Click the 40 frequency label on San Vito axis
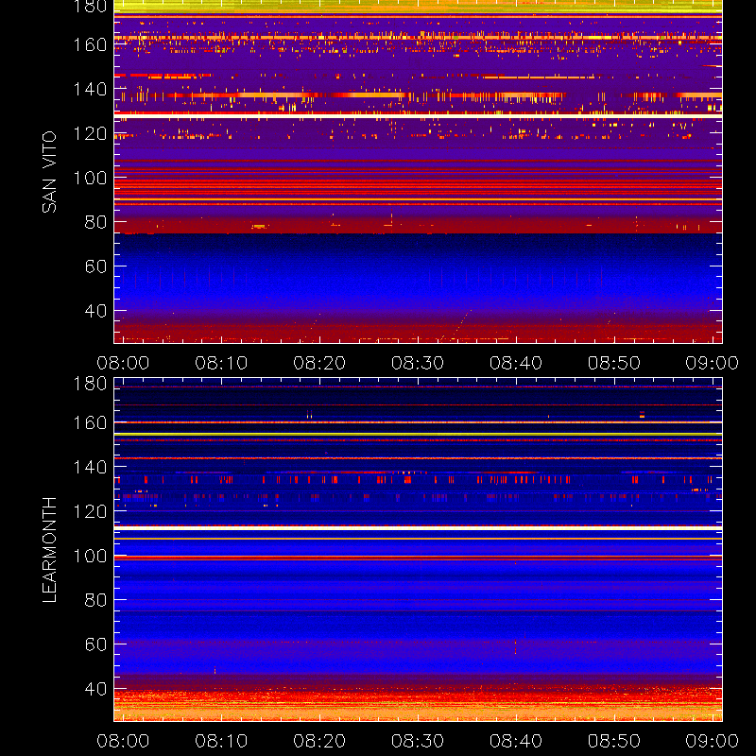Image resolution: width=756 pixels, height=756 pixels. (x=95, y=311)
